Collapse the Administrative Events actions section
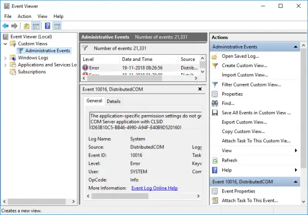Screen dimensions: 308x215 (296, 47)
